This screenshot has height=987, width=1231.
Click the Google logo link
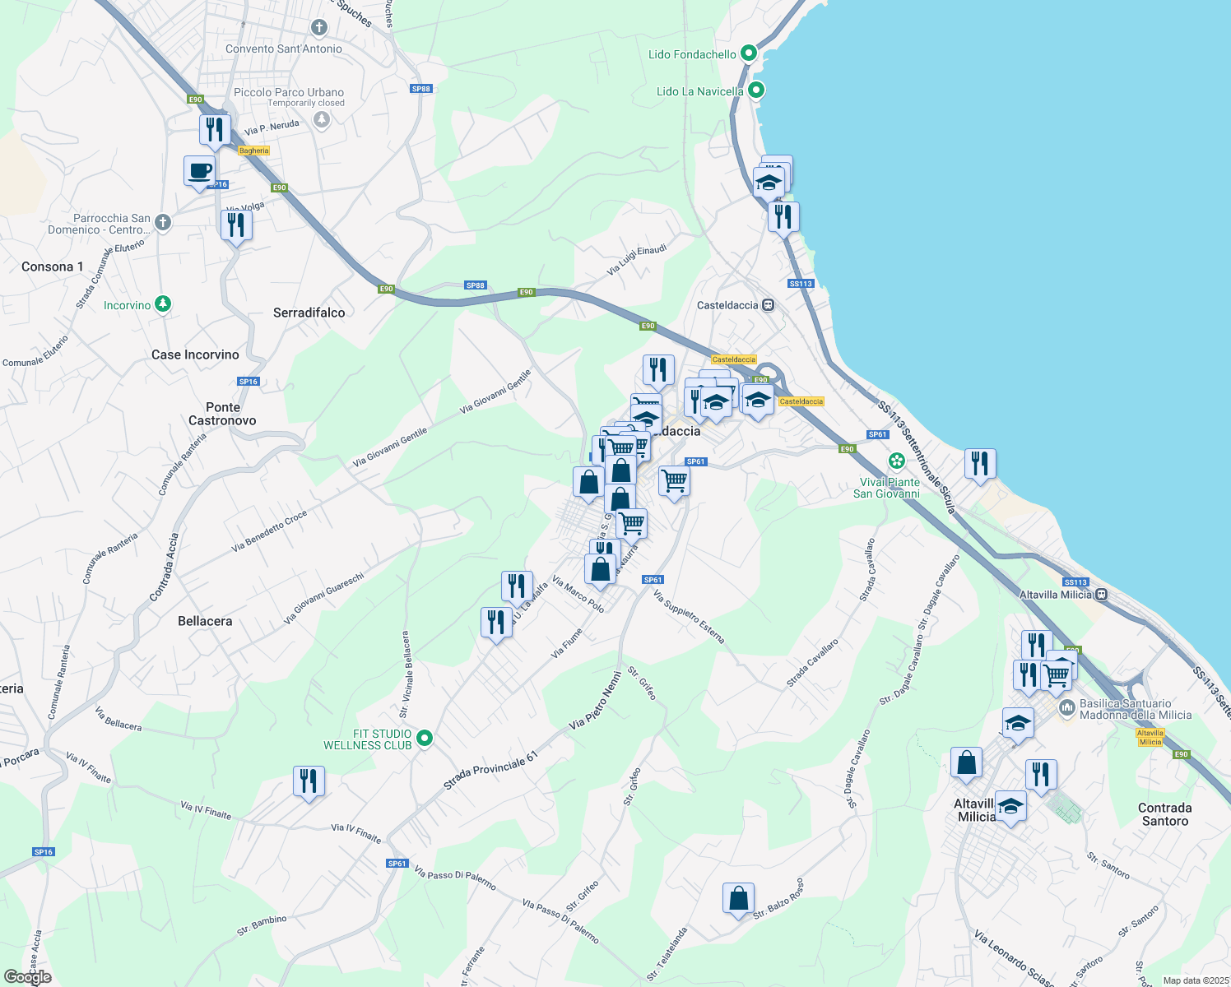[x=28, y=977]
